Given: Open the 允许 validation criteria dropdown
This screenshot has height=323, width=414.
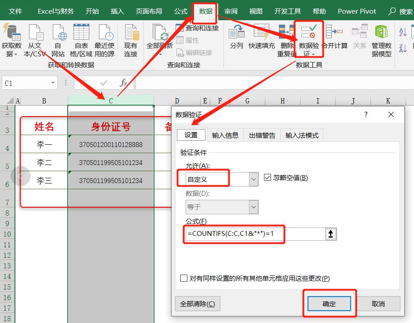Looking at the screenshot, I should pos(252,178).
